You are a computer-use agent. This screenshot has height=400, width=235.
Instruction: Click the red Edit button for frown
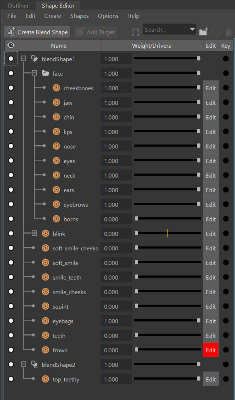coord(211,350)
